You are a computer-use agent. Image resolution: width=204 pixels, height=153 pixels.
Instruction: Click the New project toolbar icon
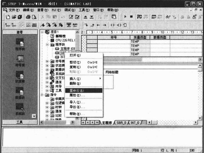coord(8,17)
